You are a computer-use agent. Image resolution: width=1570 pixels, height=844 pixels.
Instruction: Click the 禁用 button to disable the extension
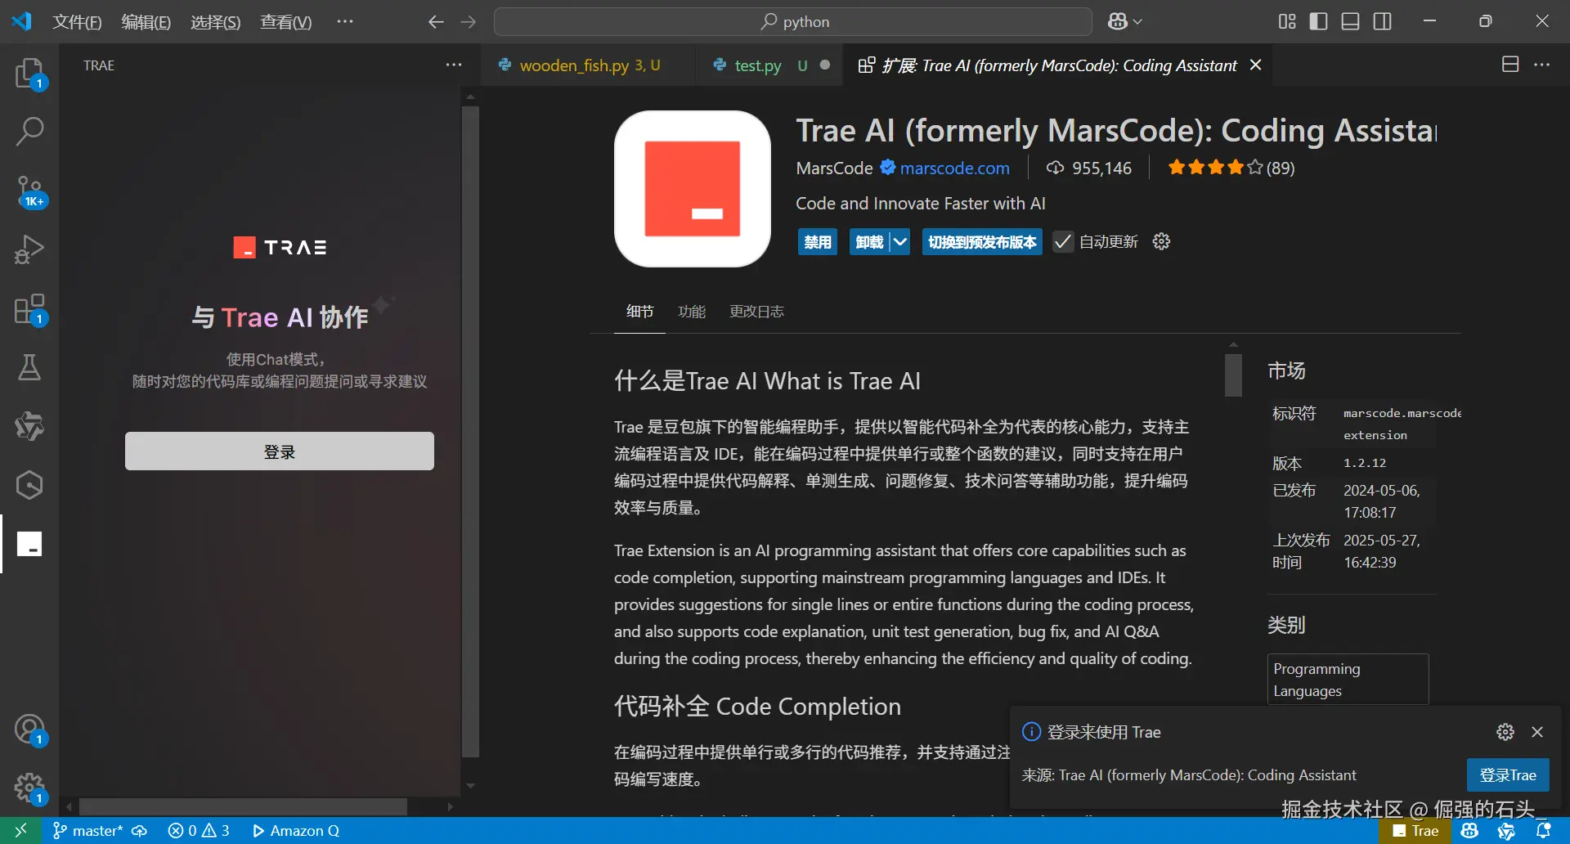(818, 242)
